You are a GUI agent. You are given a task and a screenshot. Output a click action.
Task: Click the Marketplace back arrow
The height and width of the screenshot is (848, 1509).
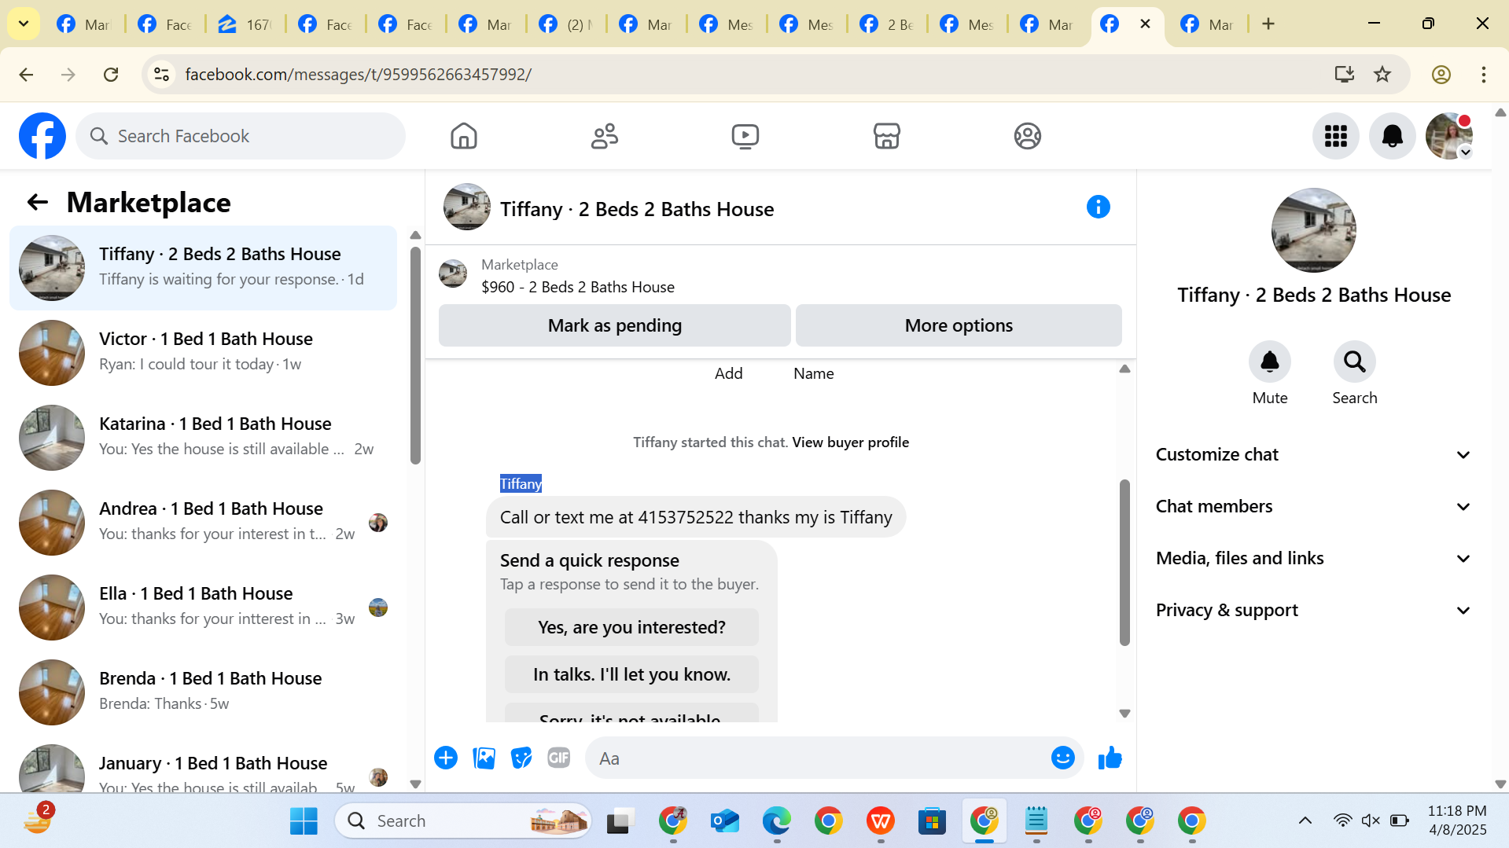(x=37, y=203)
